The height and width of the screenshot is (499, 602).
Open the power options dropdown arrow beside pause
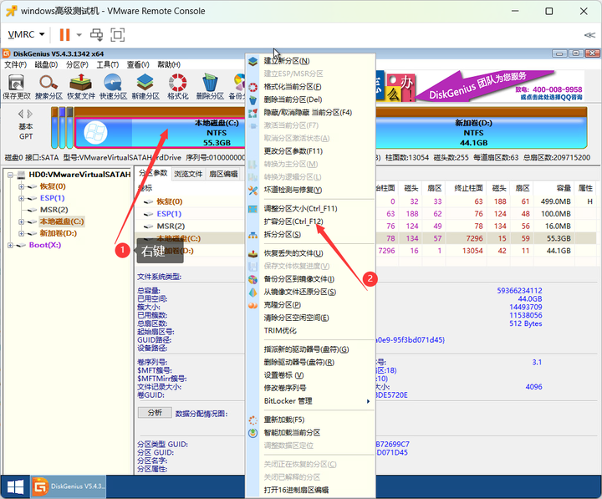pos(79,35)
